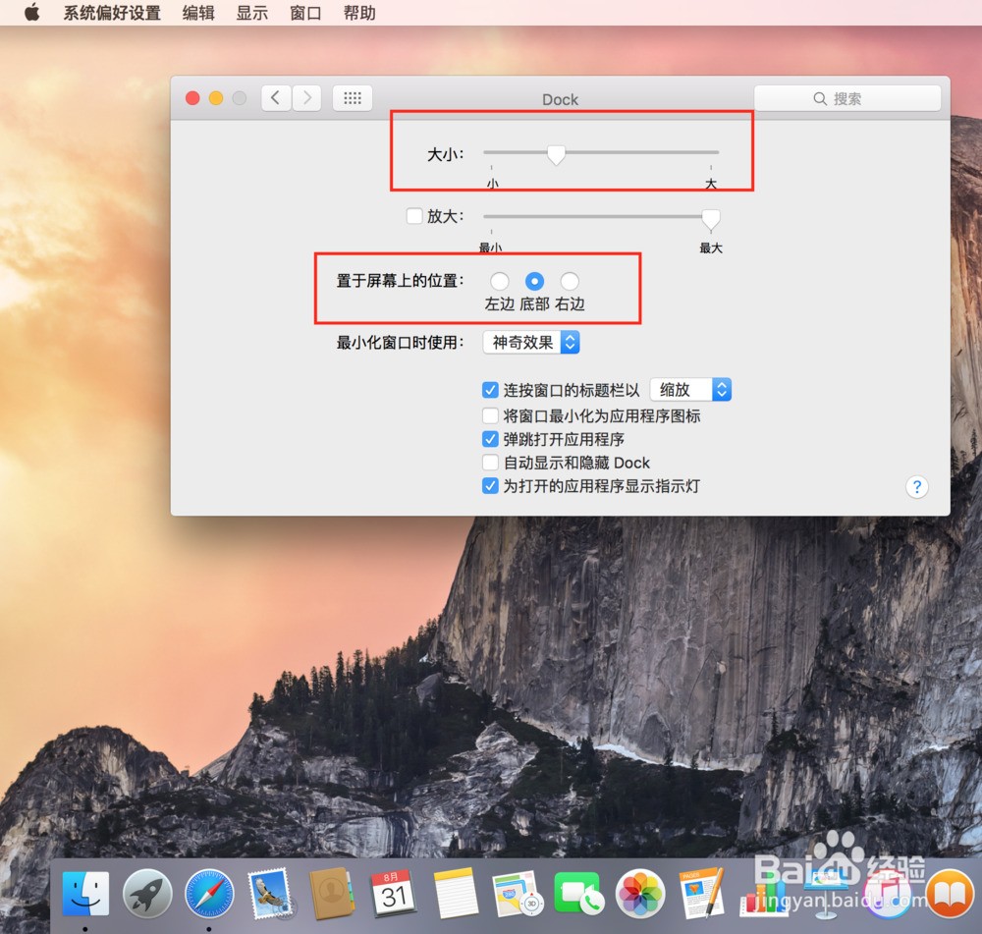Open Photos flower icon in Dock
Image resolution: width=982 pixels, height=934 pixels.
639,894
